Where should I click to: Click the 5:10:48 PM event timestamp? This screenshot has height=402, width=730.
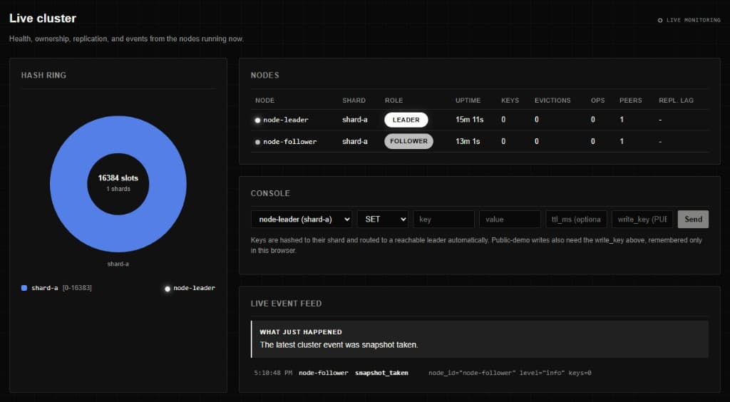(x=273, y=373)
